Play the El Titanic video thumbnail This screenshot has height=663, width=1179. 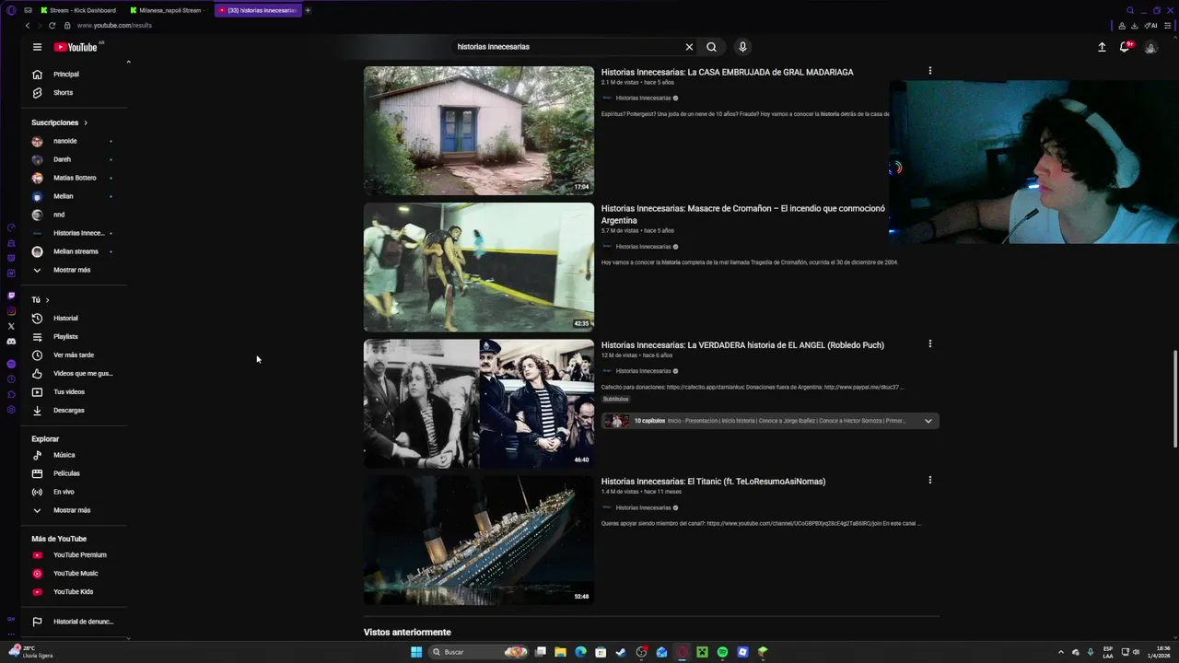tap(479, 540)
